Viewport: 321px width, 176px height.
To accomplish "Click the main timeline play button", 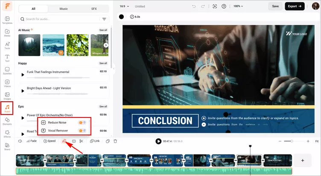I will pyautogui.click(x=158, y=141).
